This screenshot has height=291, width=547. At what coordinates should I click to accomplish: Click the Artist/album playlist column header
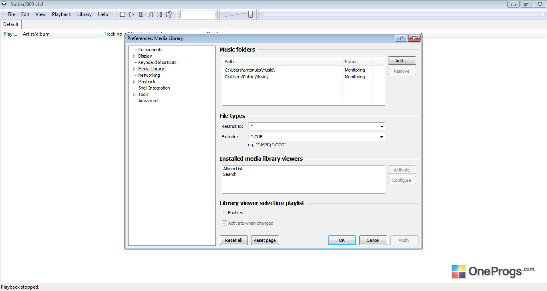point(60,34)
